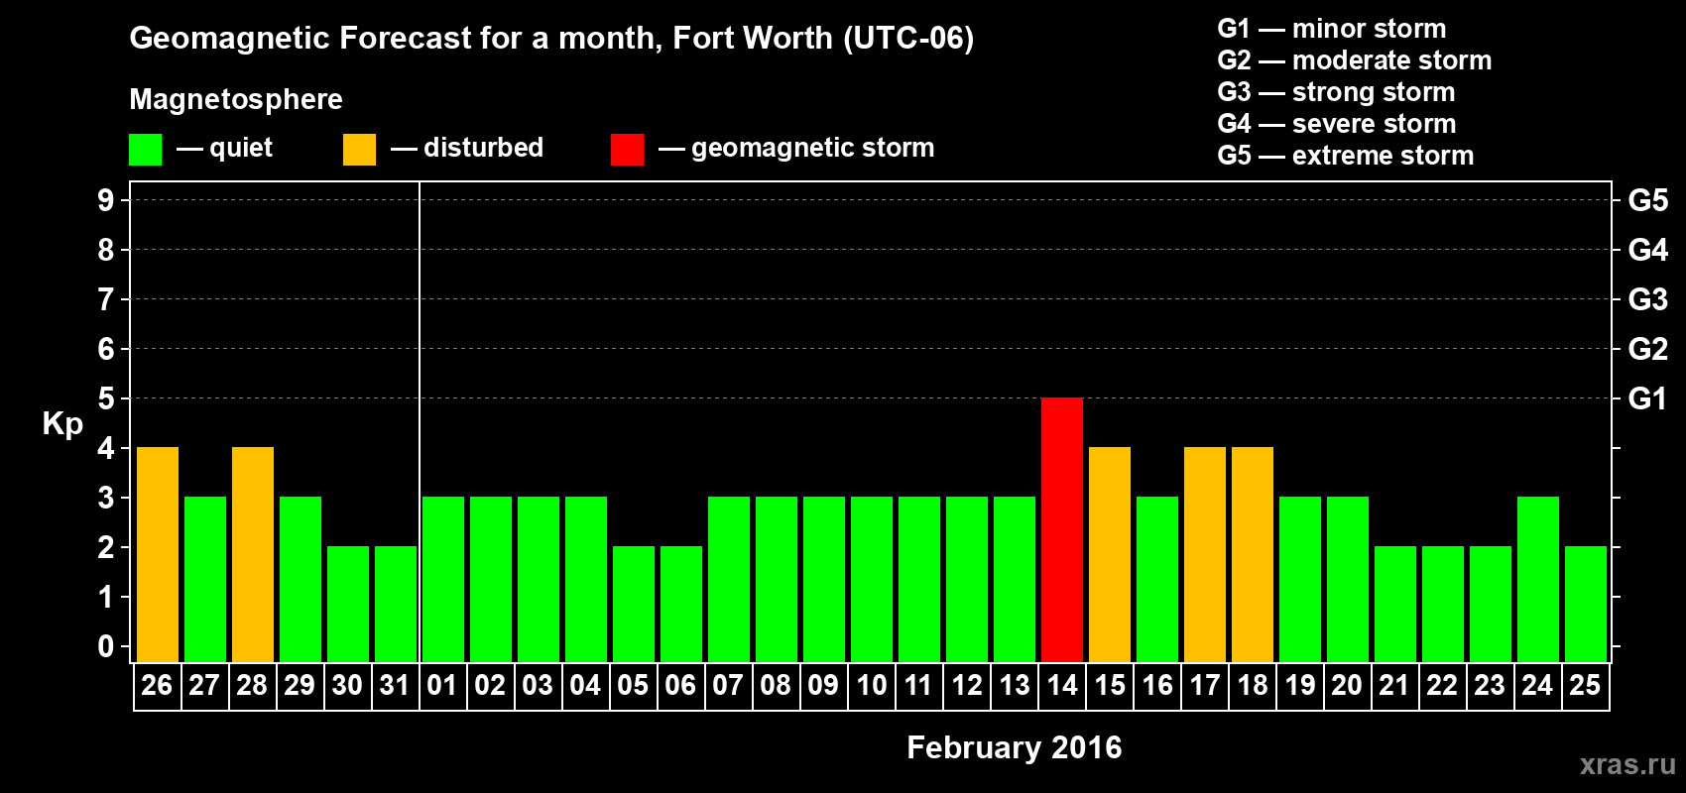Click the Kp value 0 axis label

(106, 646)
